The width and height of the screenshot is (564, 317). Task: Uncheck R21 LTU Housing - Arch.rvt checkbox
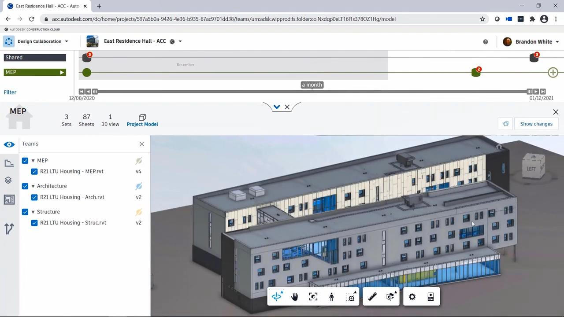(x=34, y=197)
